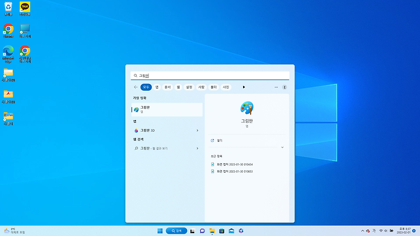Open File Explorer from the taskbar
This screenshot has height=236, width=420.
pos(212,230)
